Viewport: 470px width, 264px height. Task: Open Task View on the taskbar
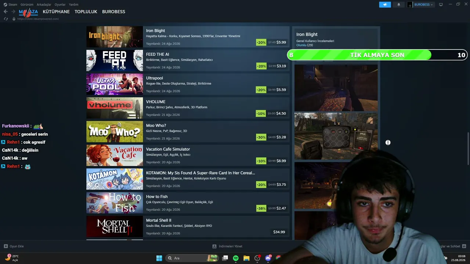(x=225, y=258)
